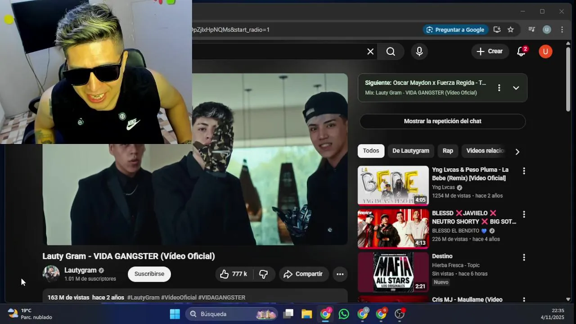The width and height of the screenshot is (576, 324).
Task: Open OBS Studio from taskbar
Action: (400, 314)
